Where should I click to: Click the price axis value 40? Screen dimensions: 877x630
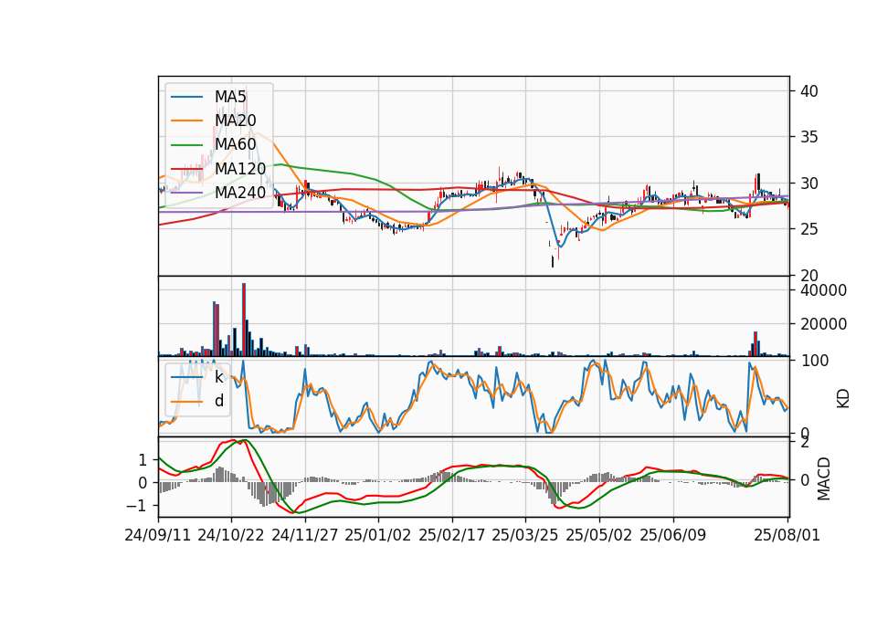(x=808, y=91)
